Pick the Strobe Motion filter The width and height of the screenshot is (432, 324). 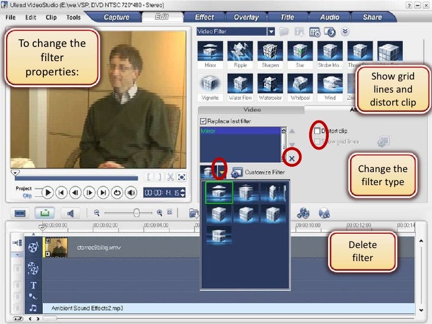[x=330, y=50]
